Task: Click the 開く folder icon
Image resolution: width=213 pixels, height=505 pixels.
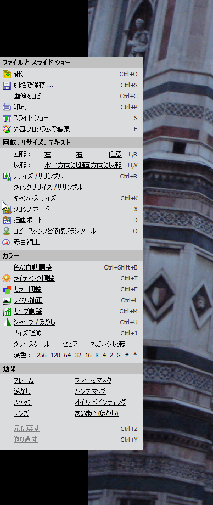Action: (7, 75)
